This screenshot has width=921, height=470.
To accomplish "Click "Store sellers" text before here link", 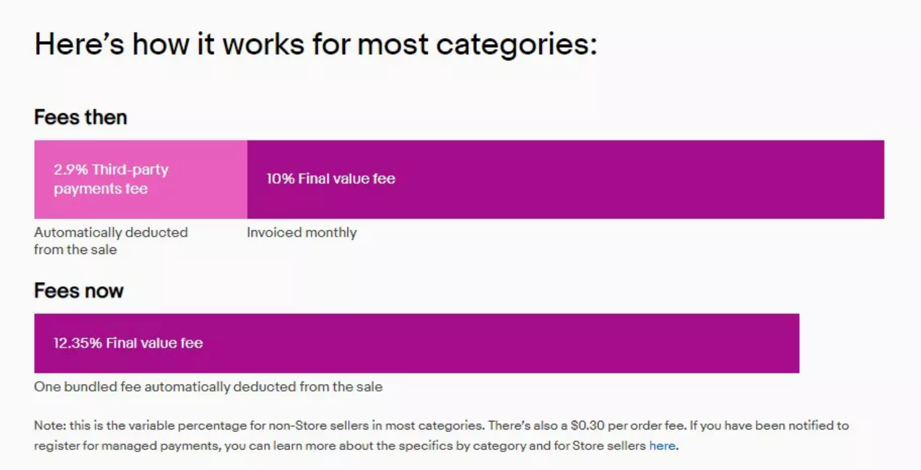I will (609, 446).
